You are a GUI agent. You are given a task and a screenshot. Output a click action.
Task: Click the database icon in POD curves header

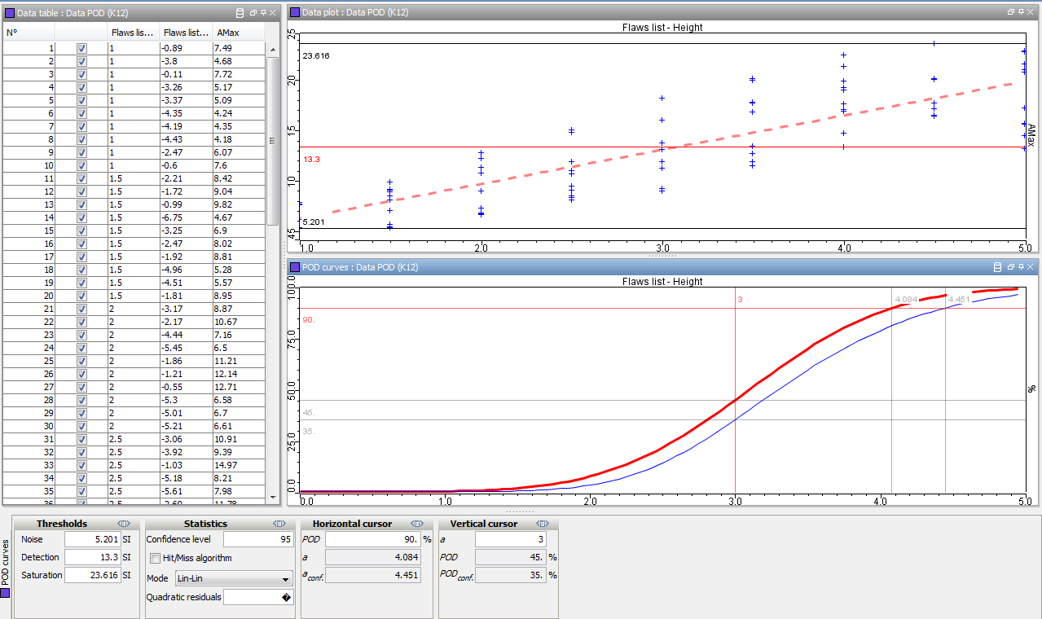[997, 267]
